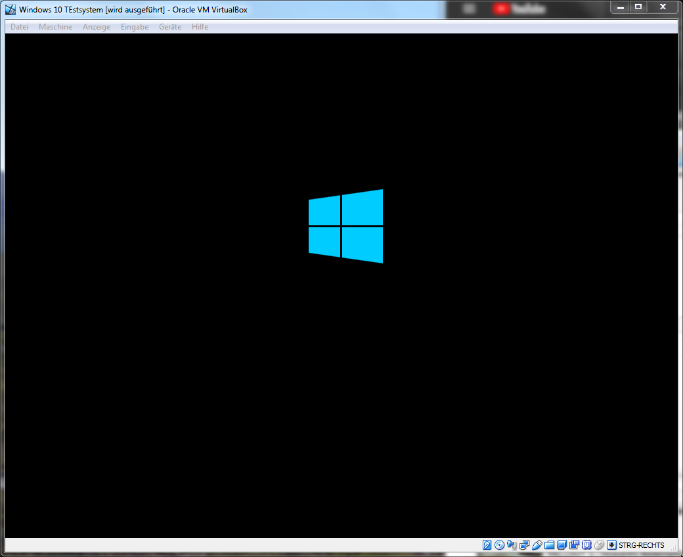Open the optical disc drive indicator

coord(499,545)
